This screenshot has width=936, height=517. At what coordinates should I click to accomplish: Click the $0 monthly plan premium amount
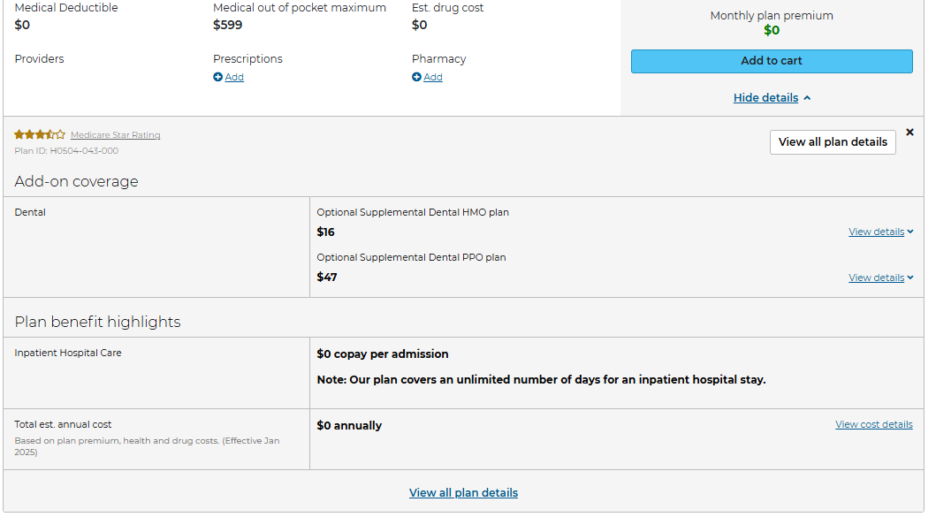pos(772,30)
